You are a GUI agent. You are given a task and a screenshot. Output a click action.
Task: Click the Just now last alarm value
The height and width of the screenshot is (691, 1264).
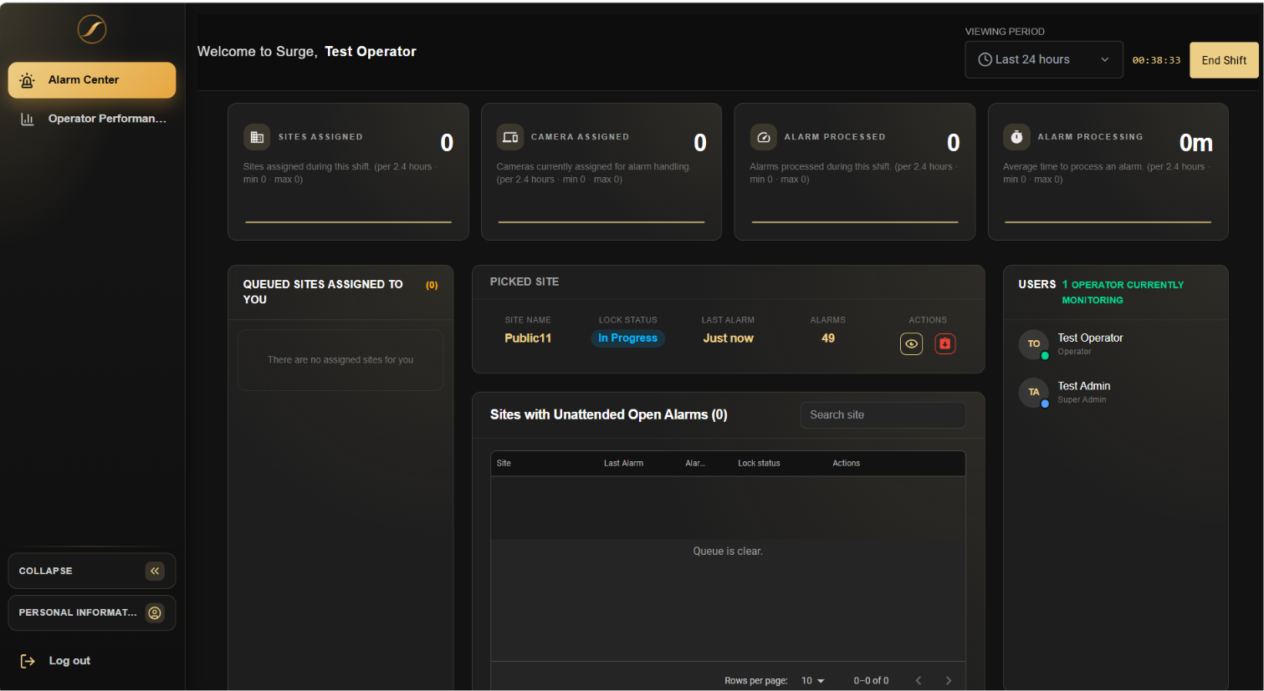[728, 338]
